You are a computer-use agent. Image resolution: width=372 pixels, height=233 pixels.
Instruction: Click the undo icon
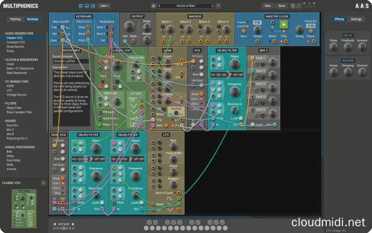(293, 6)
